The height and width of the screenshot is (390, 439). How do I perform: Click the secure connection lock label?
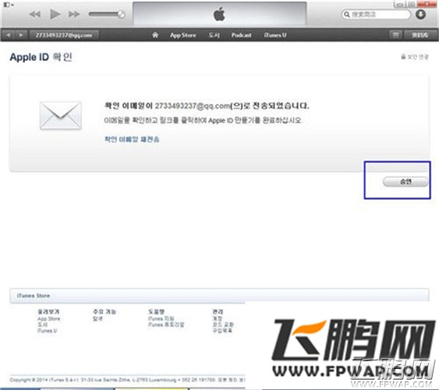pos(415,57)
